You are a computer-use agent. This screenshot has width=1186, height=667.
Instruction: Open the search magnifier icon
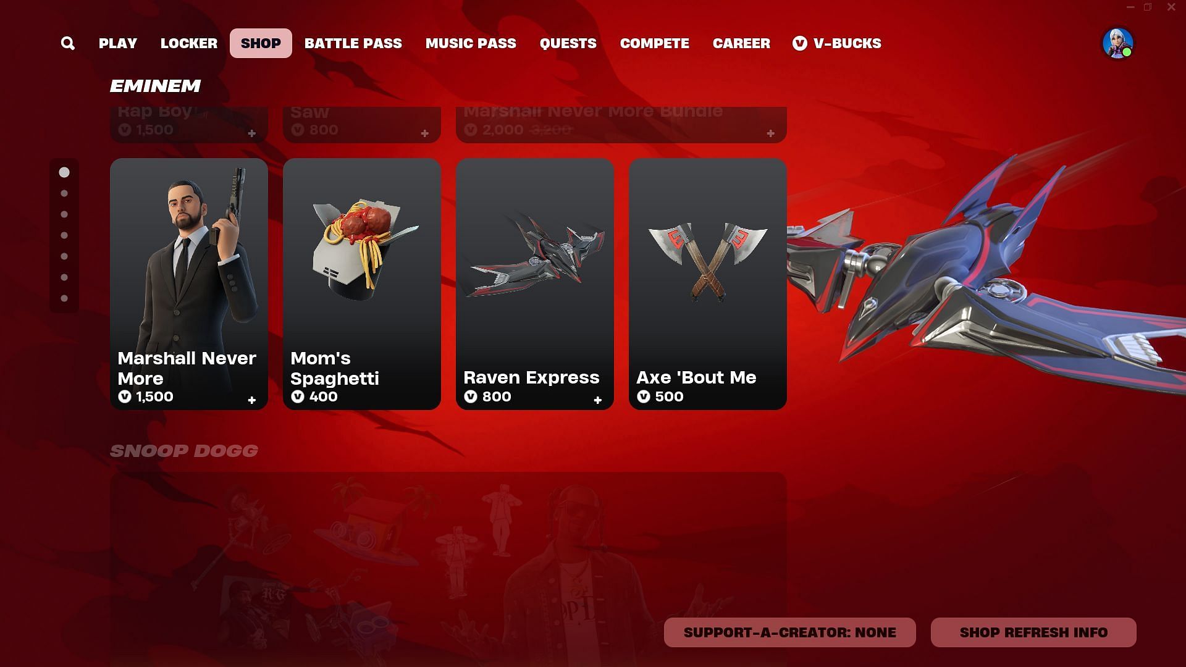(x=68, y=43)
